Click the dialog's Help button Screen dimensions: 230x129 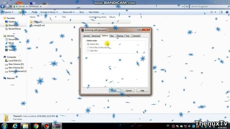(142, 91)
